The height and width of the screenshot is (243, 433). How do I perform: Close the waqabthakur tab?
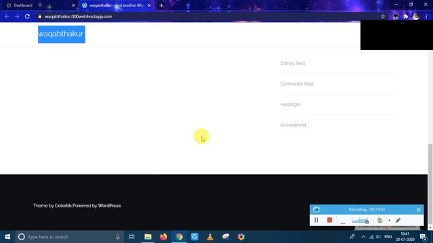pyautogui.click(x=149, y=5)
